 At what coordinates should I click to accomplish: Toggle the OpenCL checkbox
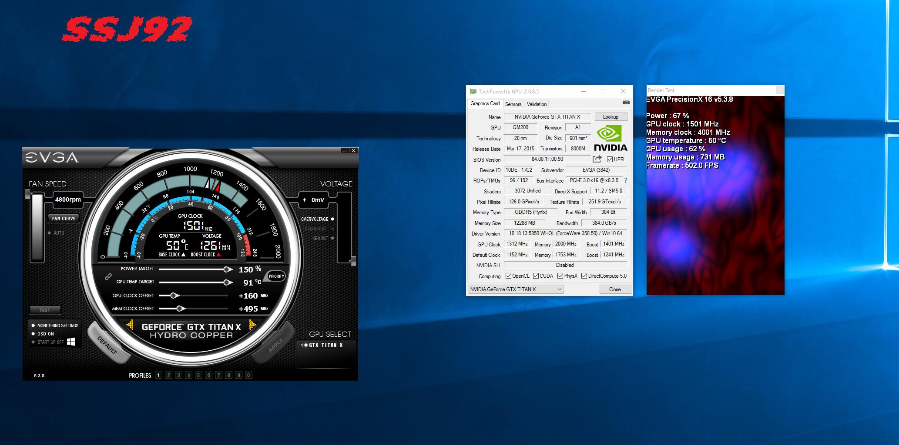[x=508, y=276]
